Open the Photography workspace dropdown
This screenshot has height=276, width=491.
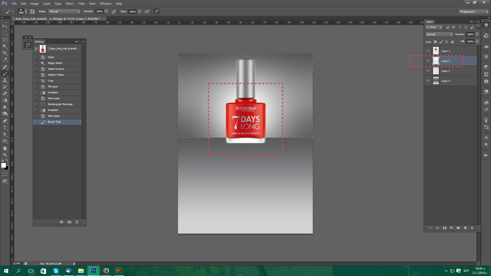point(474,11)
